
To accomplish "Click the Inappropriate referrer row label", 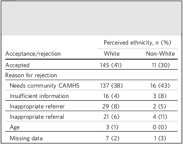I will [37, 107].
